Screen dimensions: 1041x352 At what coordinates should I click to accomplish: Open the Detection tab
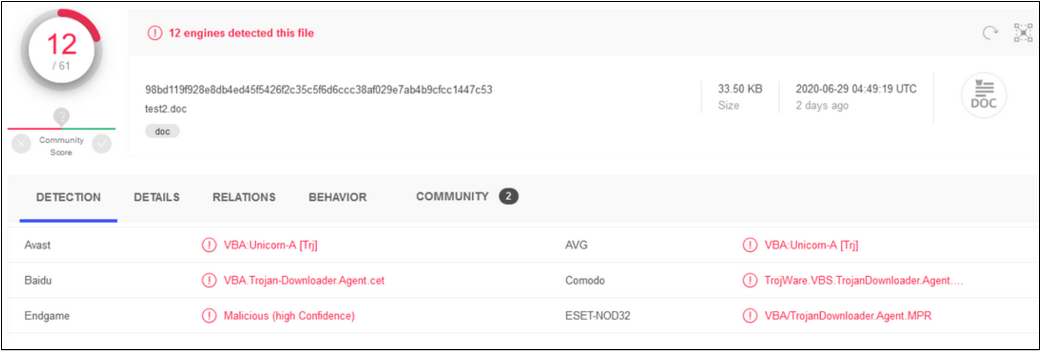tap(68, 198)
